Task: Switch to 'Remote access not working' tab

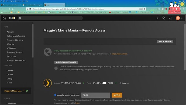Action: [11, 5]
